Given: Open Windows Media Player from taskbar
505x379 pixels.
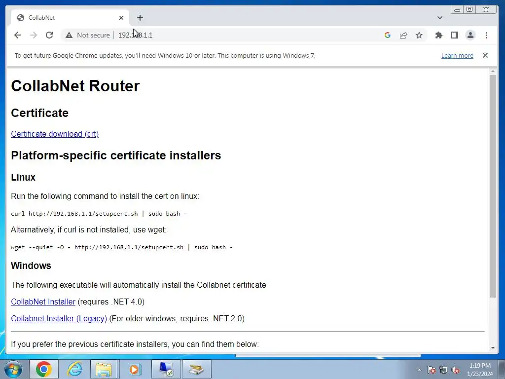Looking at the screenshot, I should pyautogui.click(x=135, y=369).
